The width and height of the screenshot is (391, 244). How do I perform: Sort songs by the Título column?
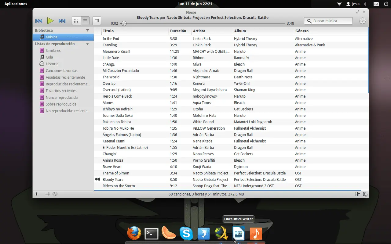click(135, 31)
